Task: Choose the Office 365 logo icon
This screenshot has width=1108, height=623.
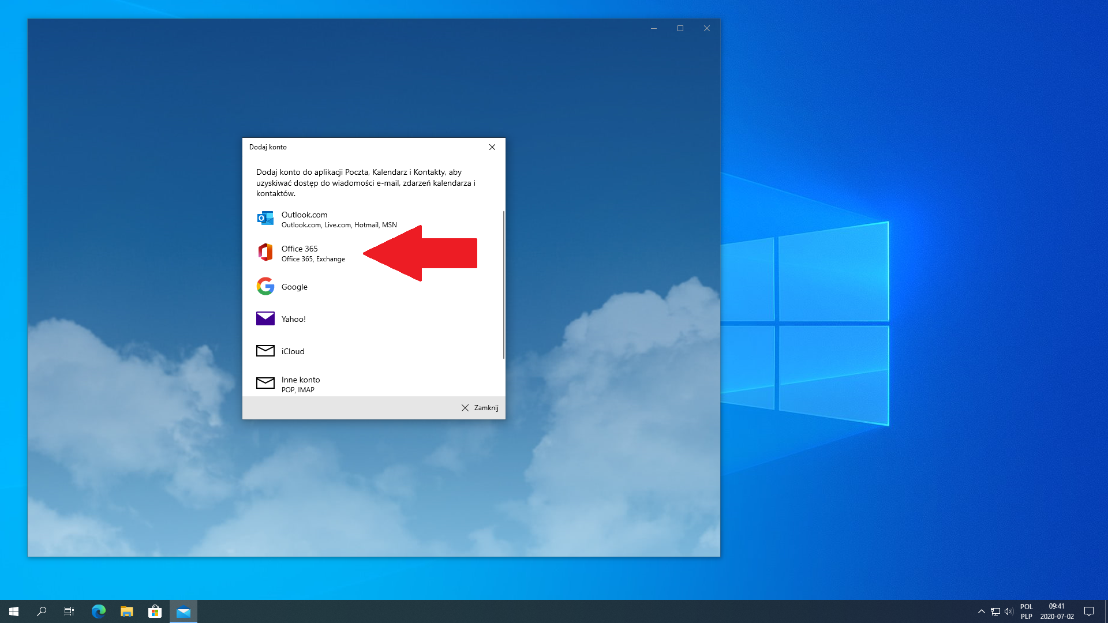Action: 265,253
